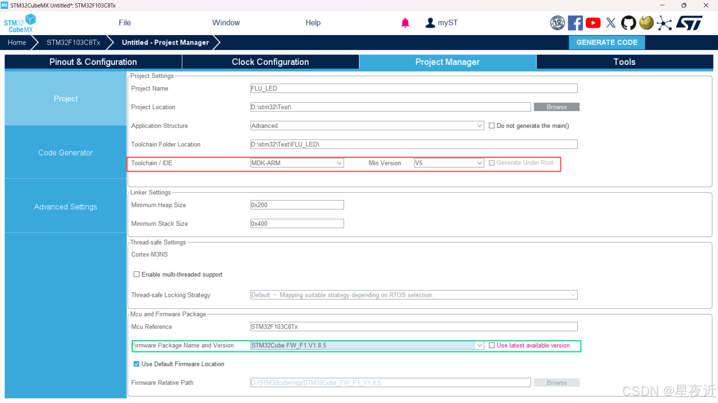Click the pink notification bell icon
The width and height of the screenshot is (718, 403).
[x=405, y=23]
